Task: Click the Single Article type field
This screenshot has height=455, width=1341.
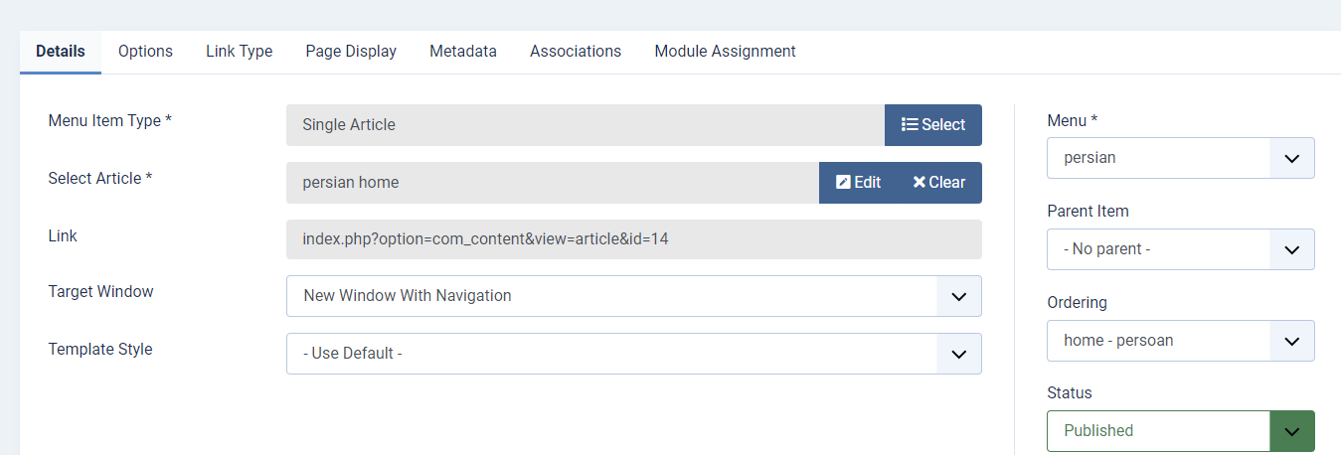Action: pos(586,125)
